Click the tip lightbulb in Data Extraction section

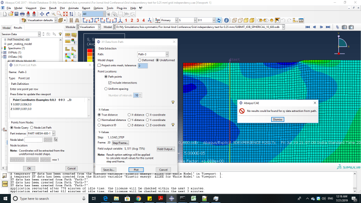click(x=173, y=102)
